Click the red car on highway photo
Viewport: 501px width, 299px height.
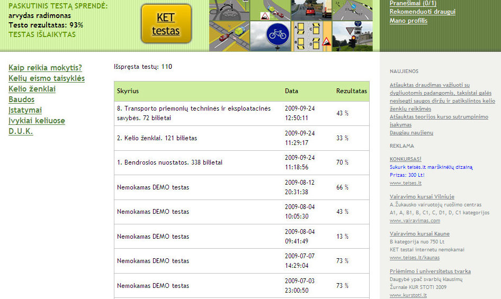[311, 10]
